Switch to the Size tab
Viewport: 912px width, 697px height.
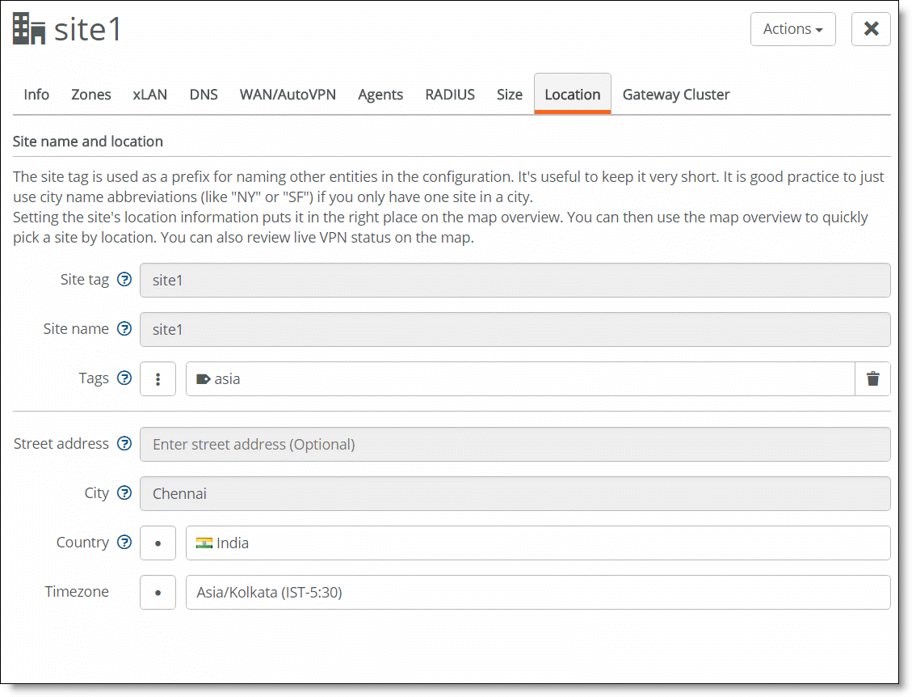tap(510, 95)
